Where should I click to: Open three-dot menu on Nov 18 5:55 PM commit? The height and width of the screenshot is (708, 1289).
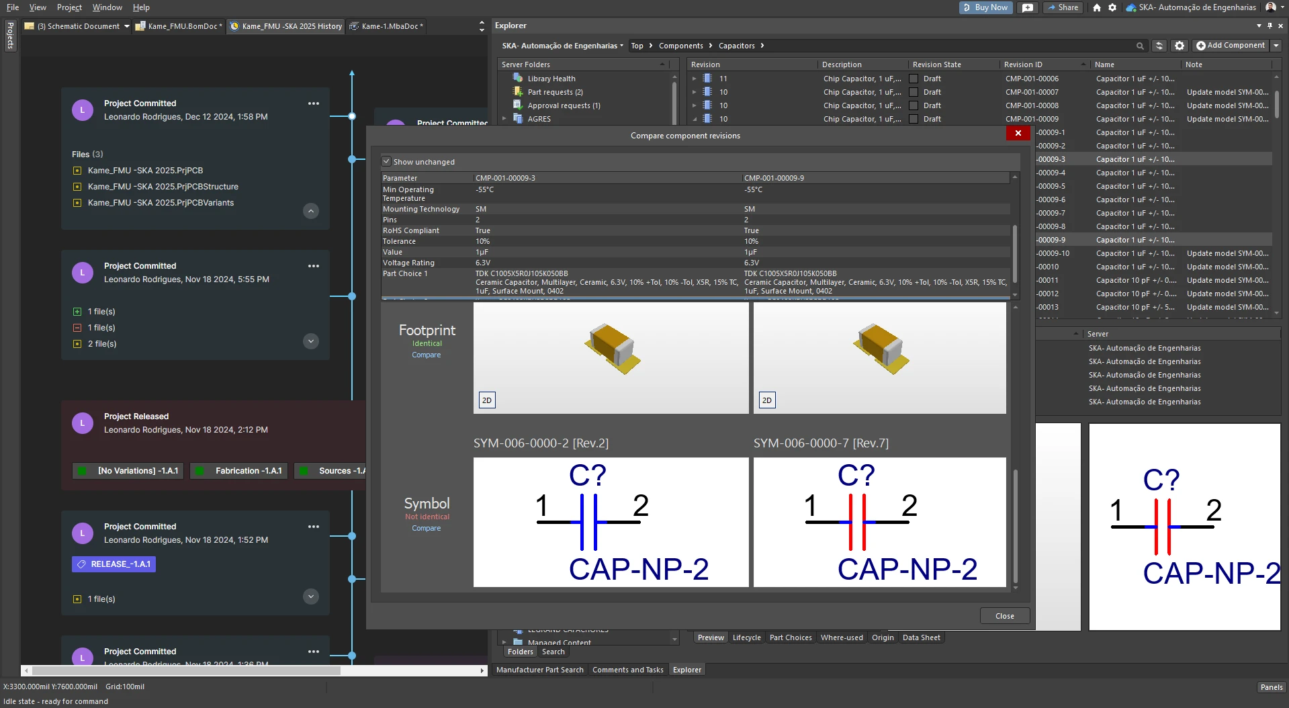(314, 266)
